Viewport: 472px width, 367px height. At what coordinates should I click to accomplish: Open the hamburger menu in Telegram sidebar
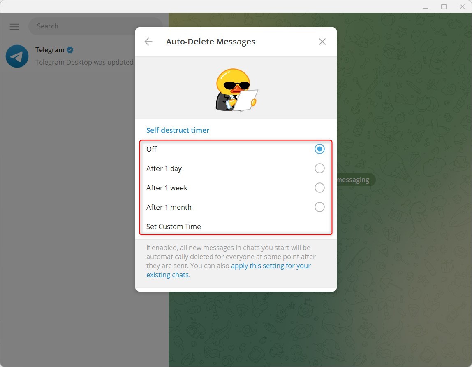[14, 26]
